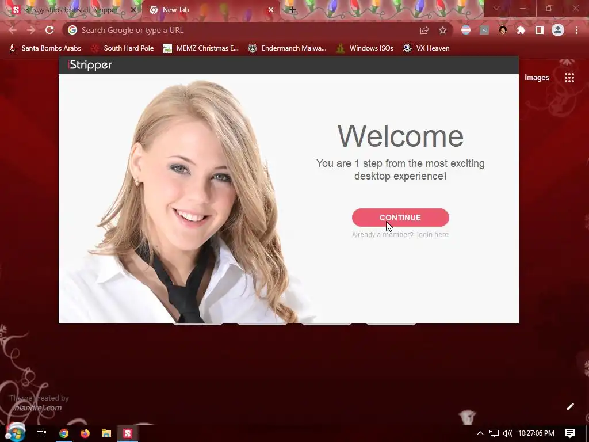Bookmark this tab with the star icon
The width and height of the screenshot is (589, 442).
pyautogui.click(x=443, y=30)
